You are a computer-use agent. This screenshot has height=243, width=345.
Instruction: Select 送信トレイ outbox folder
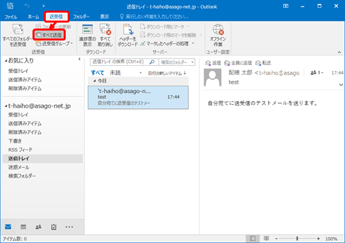coord(42,159)
